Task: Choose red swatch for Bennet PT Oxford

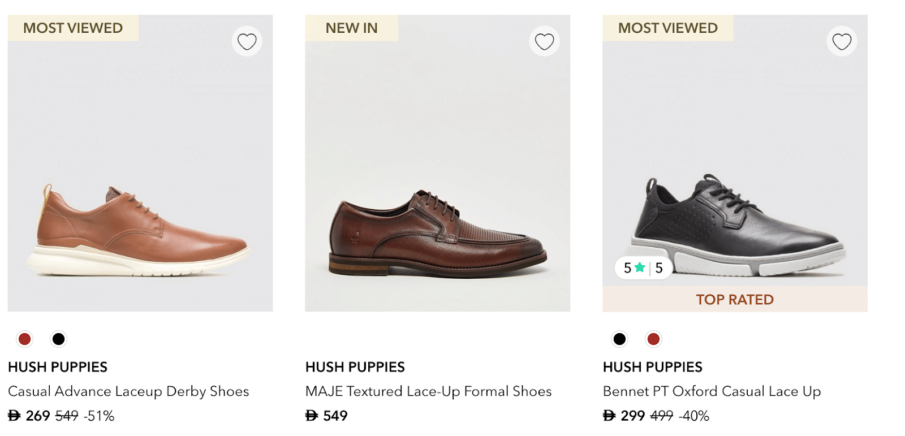Action: [653, 339]
